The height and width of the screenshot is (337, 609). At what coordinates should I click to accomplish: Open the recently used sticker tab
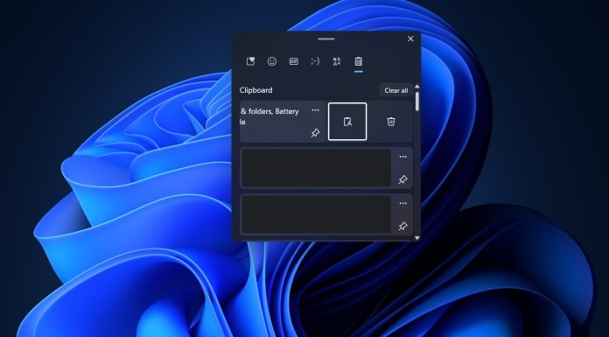click(250, 61)
